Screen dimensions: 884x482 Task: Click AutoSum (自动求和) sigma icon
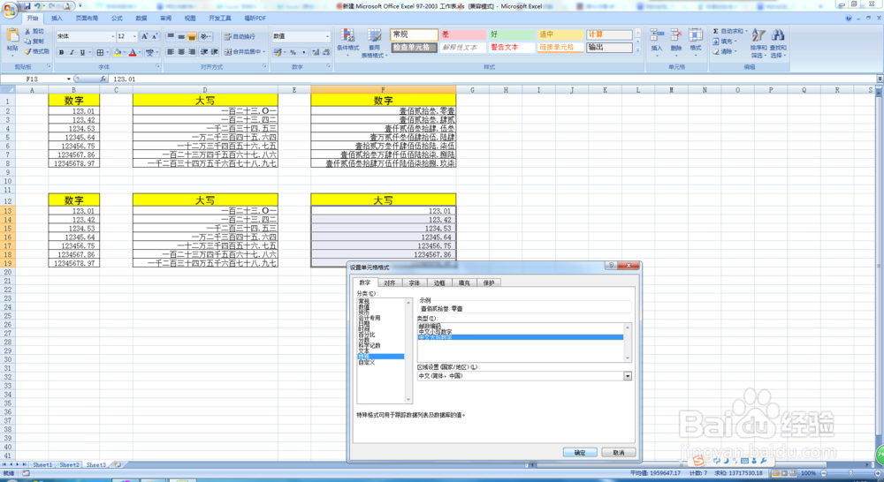click(715, 32)
